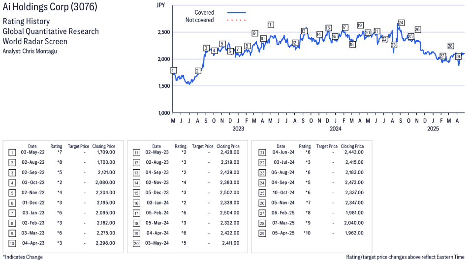
Task: Click the Analyst: Chris Montagu text
Action: [30, 51]
